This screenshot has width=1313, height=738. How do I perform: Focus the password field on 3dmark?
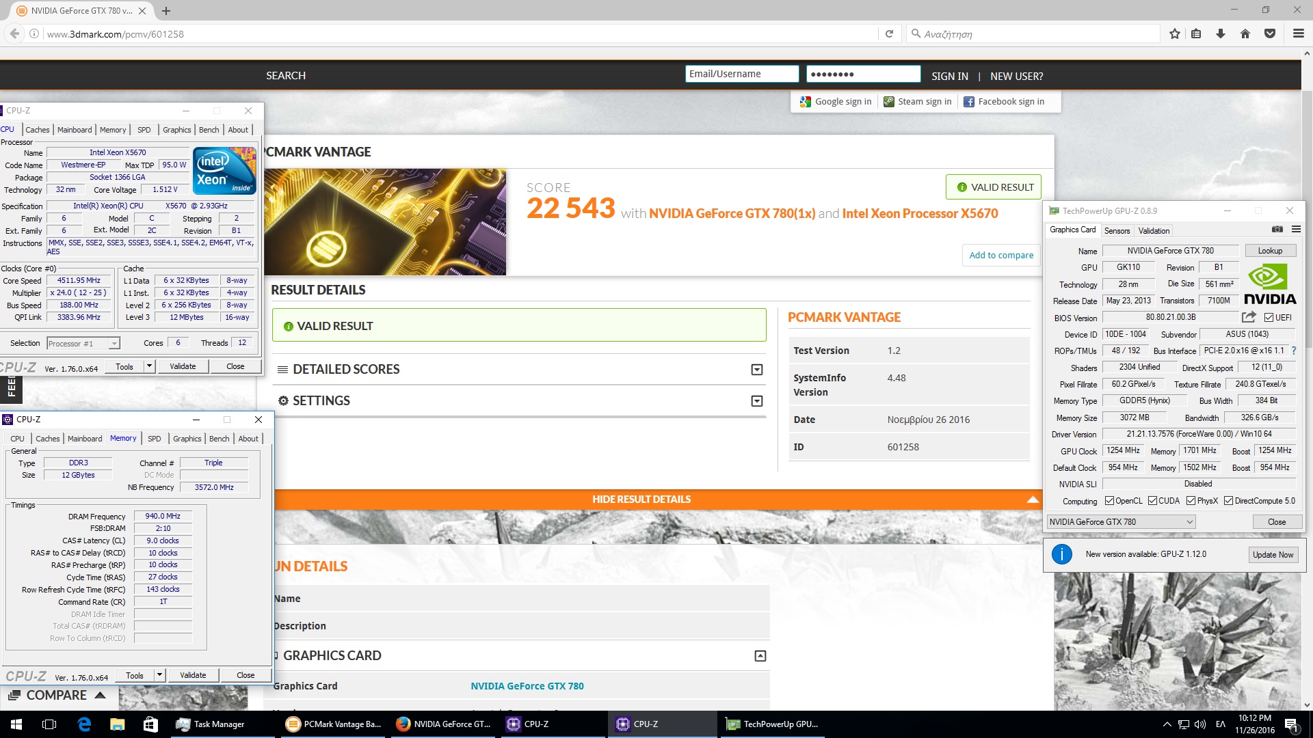coord(863,74)
